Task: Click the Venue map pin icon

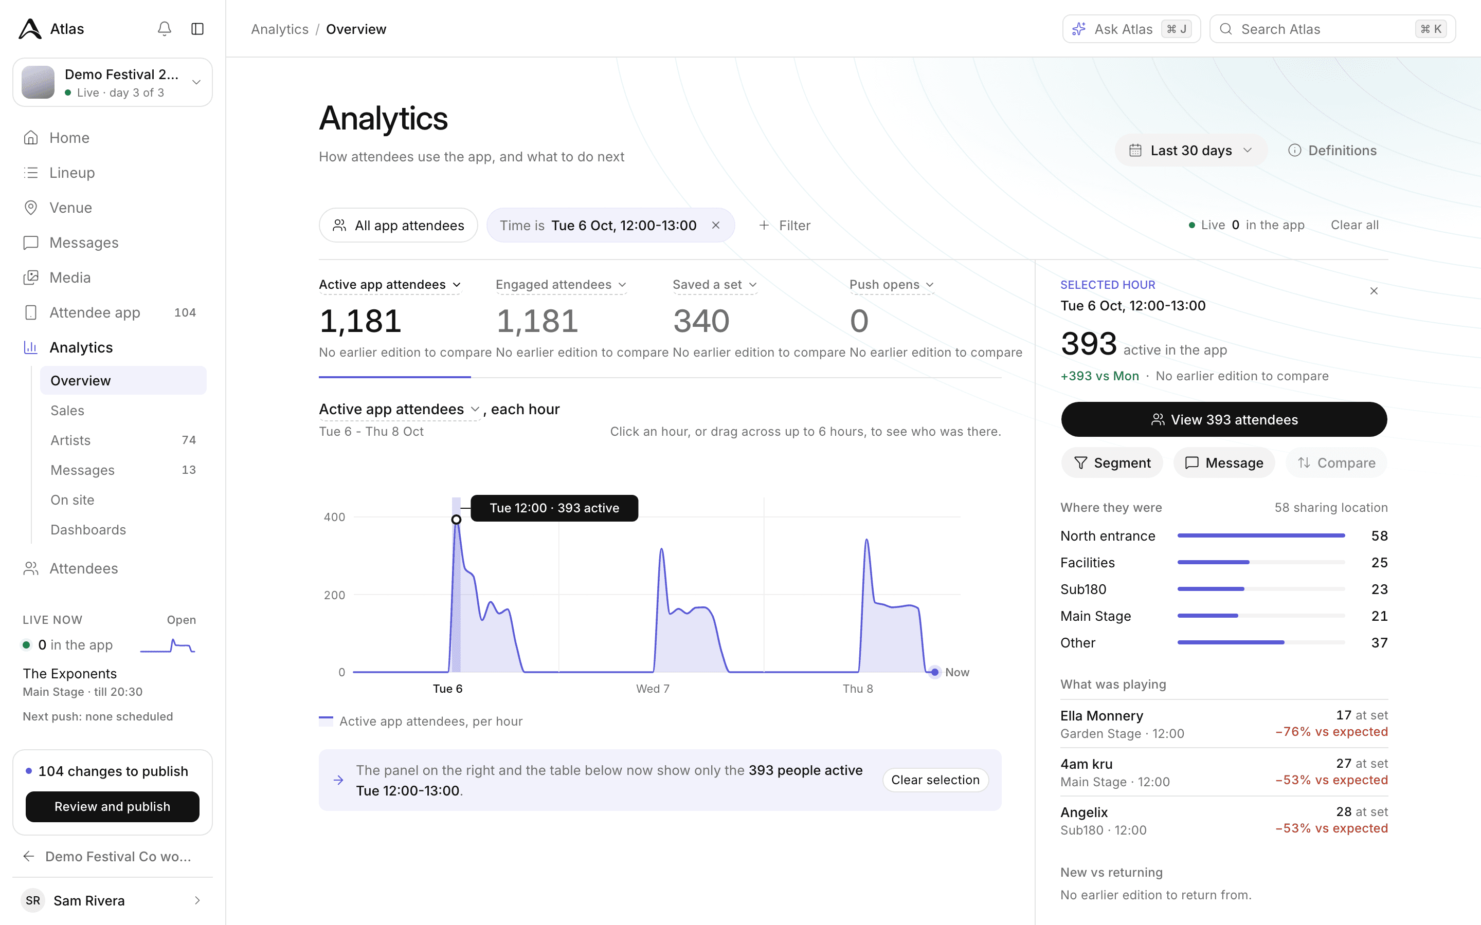Action: pos(31,208)
